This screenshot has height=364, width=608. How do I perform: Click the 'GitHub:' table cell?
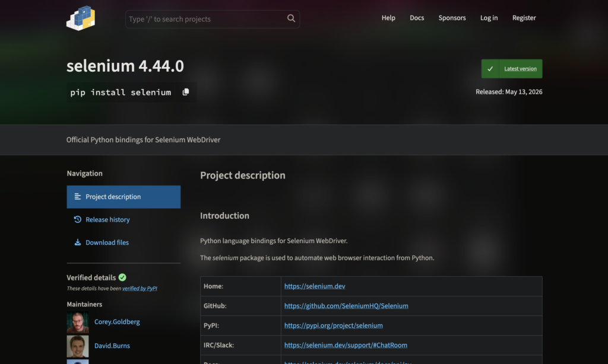[240, 306]
